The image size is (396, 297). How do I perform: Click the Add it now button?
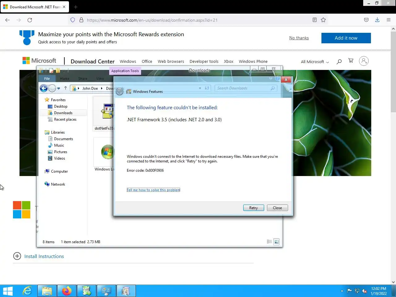tap(346, 38)
